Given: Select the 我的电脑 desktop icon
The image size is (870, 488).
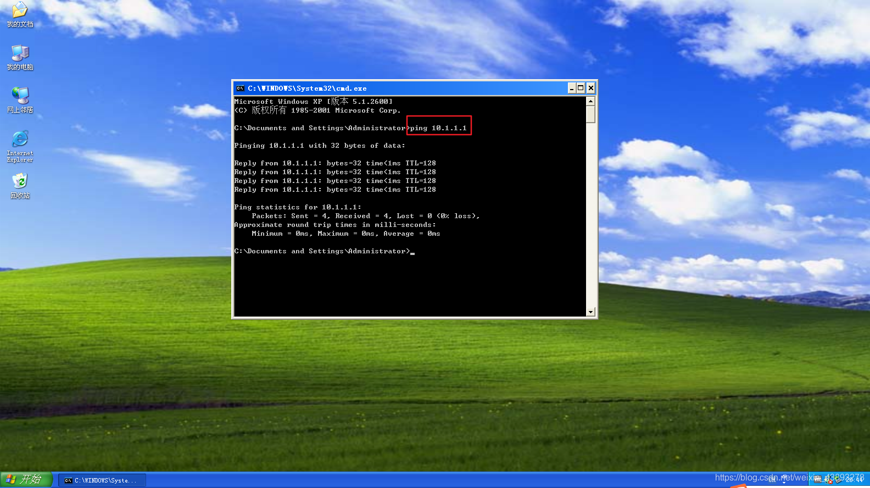Looking at the screenshot, I should [20, 57].
